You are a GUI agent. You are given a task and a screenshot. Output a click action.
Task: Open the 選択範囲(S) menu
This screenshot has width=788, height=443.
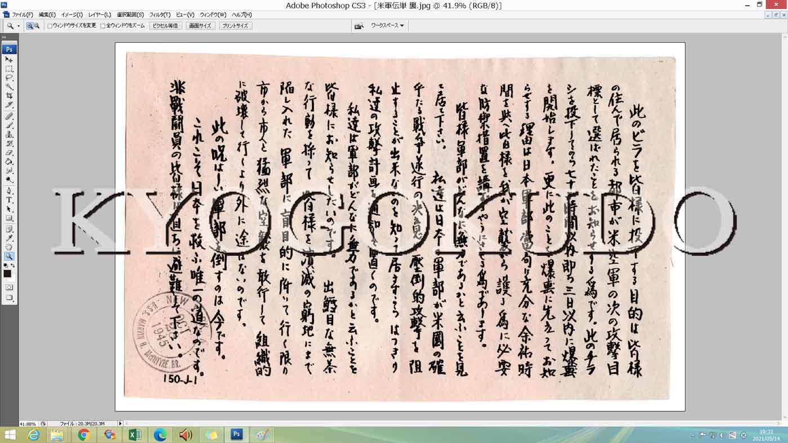130,15
